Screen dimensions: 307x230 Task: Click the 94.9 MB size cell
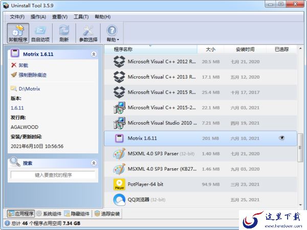pyautogui.click(x=211, y=185)
